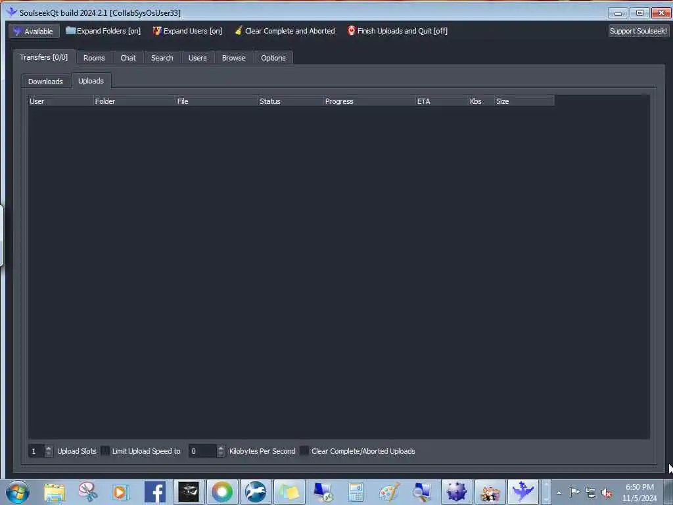The height and width of the screenshot is (505, 673).
Task: Click the Action Center flag icon
Action: point(574,492)
